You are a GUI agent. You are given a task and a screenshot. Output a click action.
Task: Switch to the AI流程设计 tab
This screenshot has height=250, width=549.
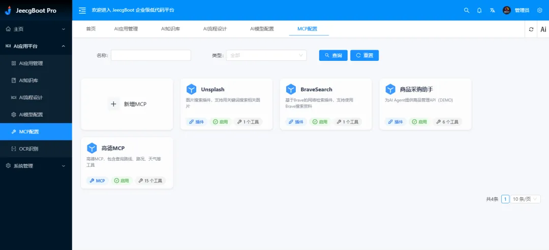click(215, 29)
